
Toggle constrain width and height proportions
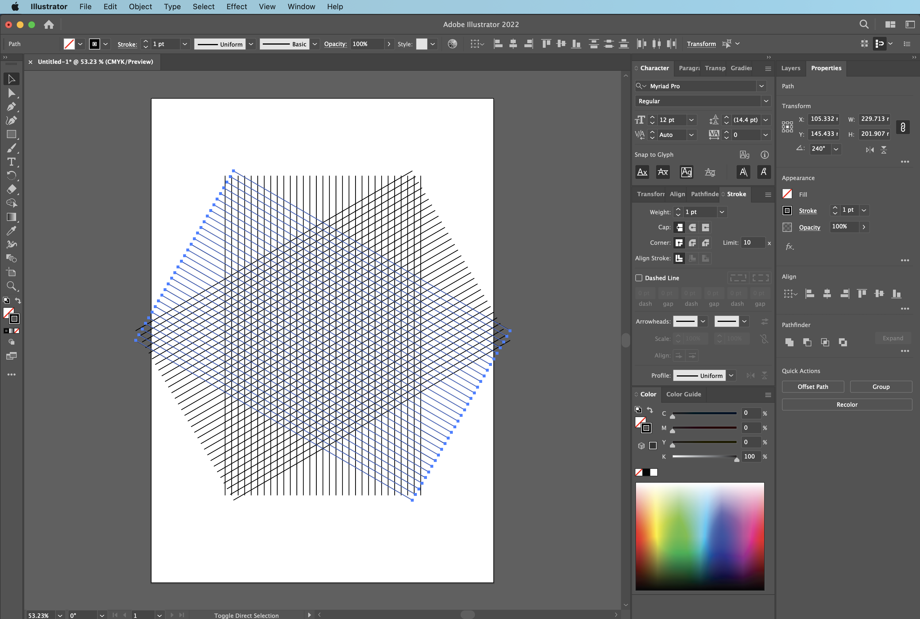pyautogui.click(x=903, y=127)
